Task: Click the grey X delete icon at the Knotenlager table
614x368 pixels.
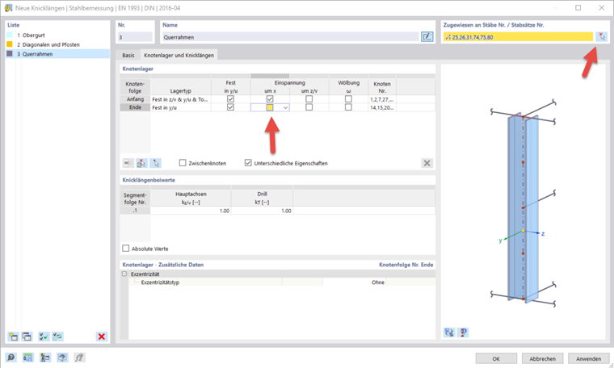Action: click(x=427, y=163)
